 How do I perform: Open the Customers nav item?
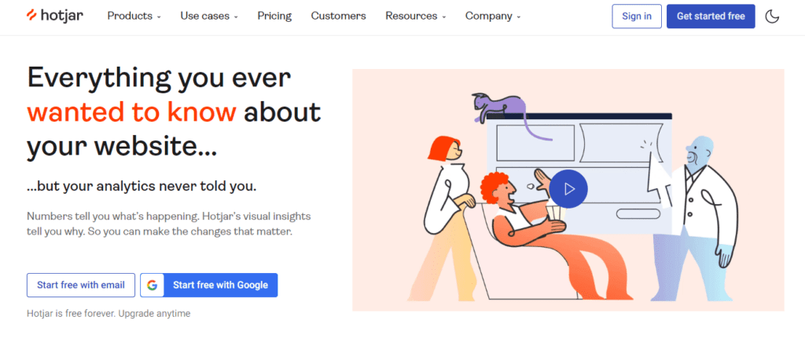tap(338, 16)
